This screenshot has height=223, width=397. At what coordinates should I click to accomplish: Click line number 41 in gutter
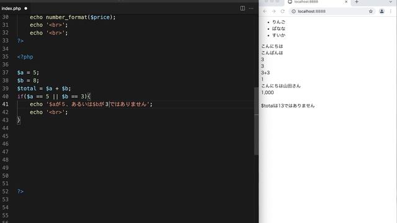6,104
